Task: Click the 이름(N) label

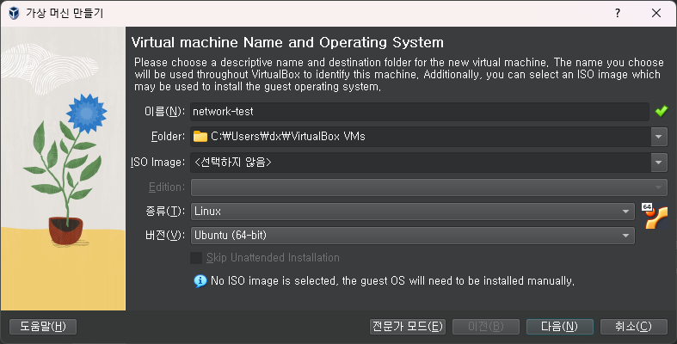Action: tap(164, 112)
